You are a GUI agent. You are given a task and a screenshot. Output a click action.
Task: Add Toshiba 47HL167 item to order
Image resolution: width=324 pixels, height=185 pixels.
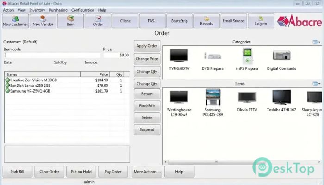[281, 101]
